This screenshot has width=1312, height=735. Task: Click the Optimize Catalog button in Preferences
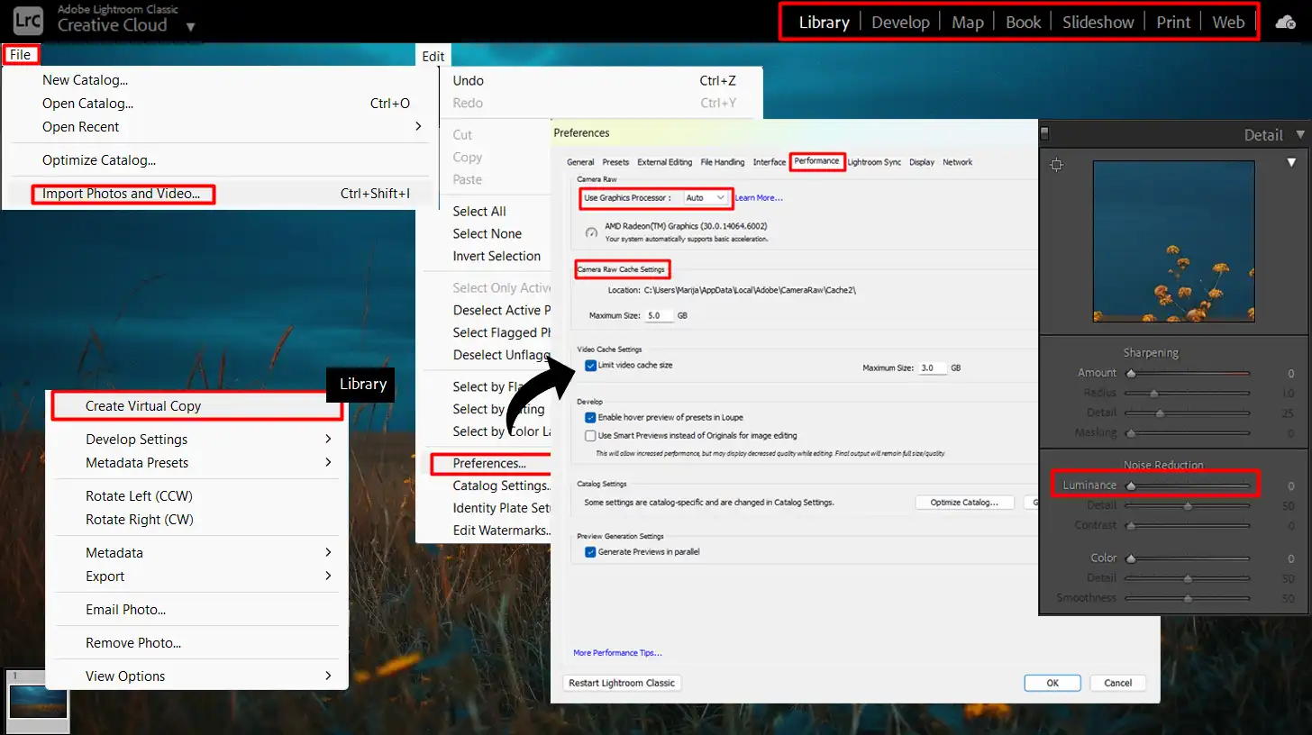coord(964,503)
